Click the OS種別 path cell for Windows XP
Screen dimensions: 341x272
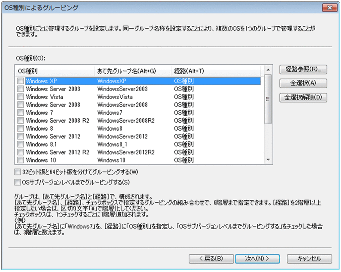184,81
